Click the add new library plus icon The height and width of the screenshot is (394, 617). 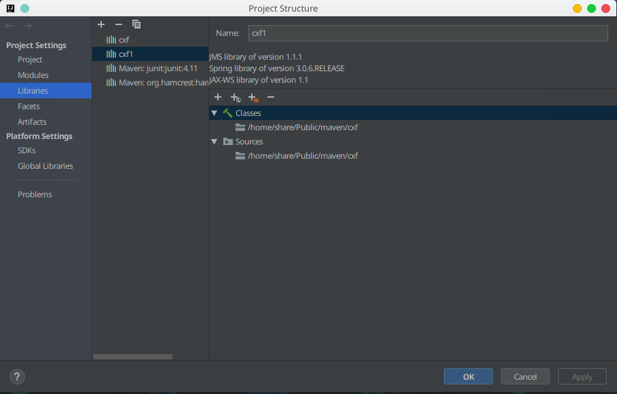pos(101,24)
